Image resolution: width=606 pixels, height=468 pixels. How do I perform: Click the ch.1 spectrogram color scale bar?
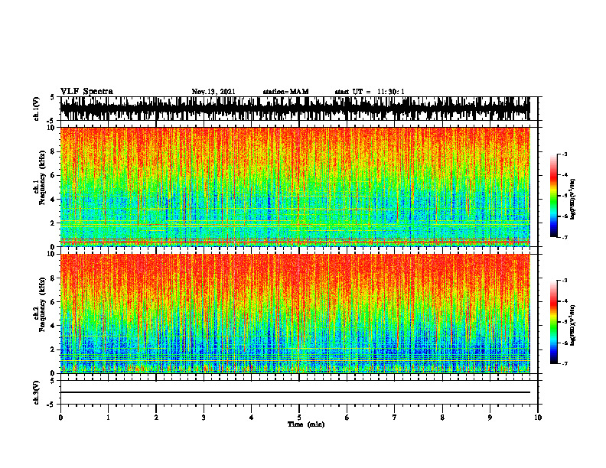[x=553, y=196]
